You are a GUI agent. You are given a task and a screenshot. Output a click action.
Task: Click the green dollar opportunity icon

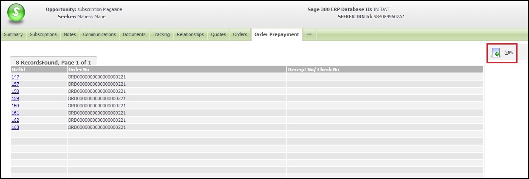[16, 14]
